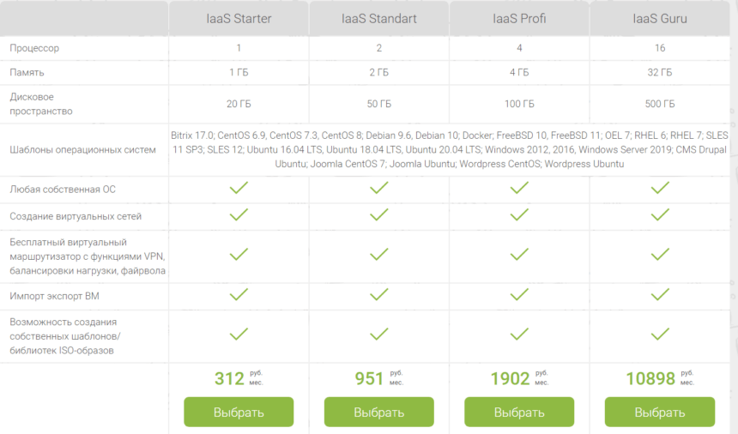Click the 312 руб. Starter price
Screen dimensions: 738x434
239,378
